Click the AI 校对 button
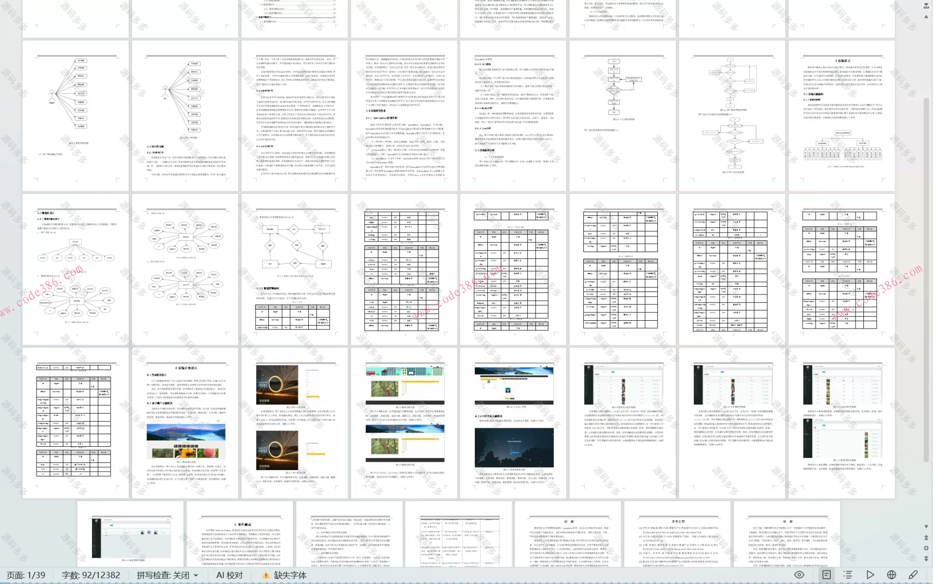This screenshot has width=933, height=584. click(229, 575)
